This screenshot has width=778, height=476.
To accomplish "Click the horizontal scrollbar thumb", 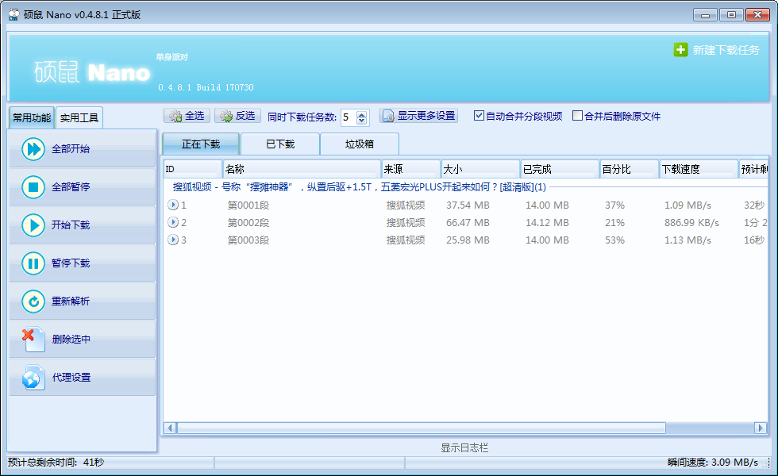I will 422,428.
